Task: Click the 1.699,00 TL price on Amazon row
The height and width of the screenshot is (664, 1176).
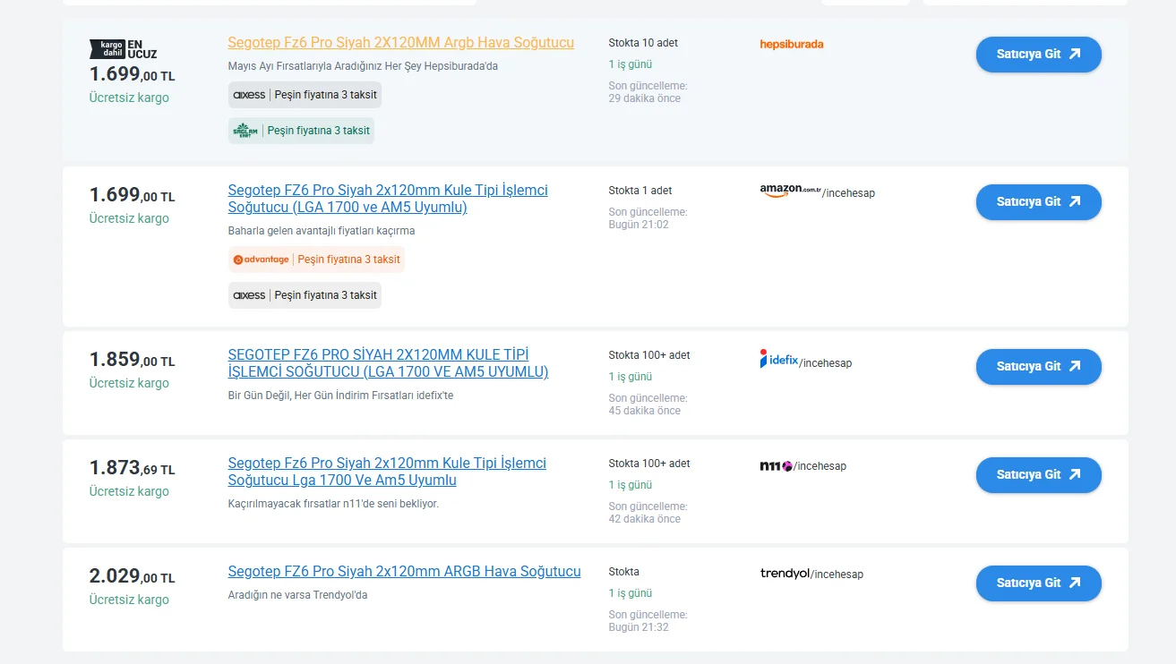Action: [132, 195]
